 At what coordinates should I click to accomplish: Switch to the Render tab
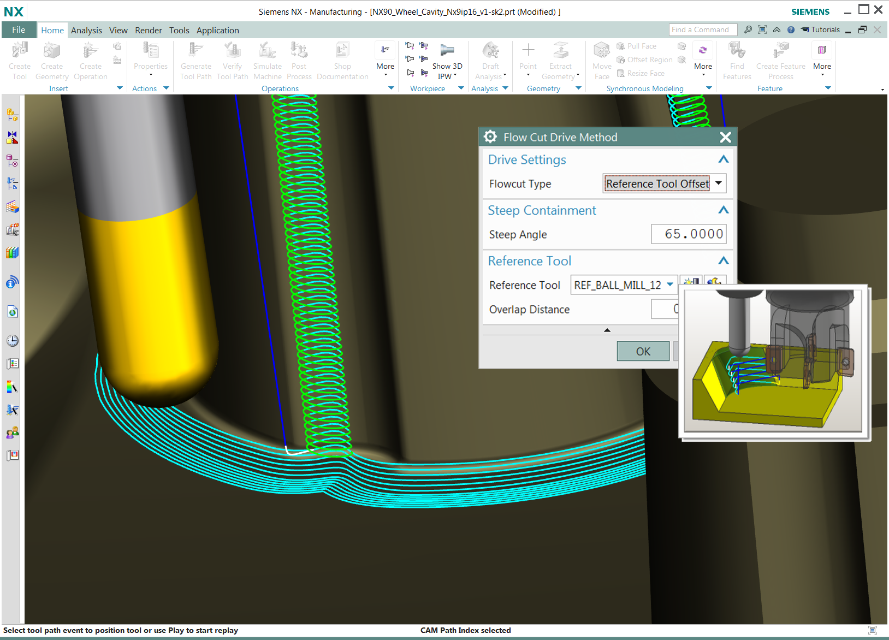[x=149, y=30]
